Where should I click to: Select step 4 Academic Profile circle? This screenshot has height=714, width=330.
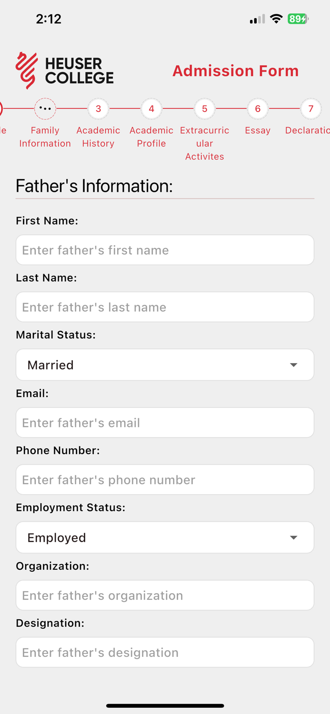pos(151,108)
